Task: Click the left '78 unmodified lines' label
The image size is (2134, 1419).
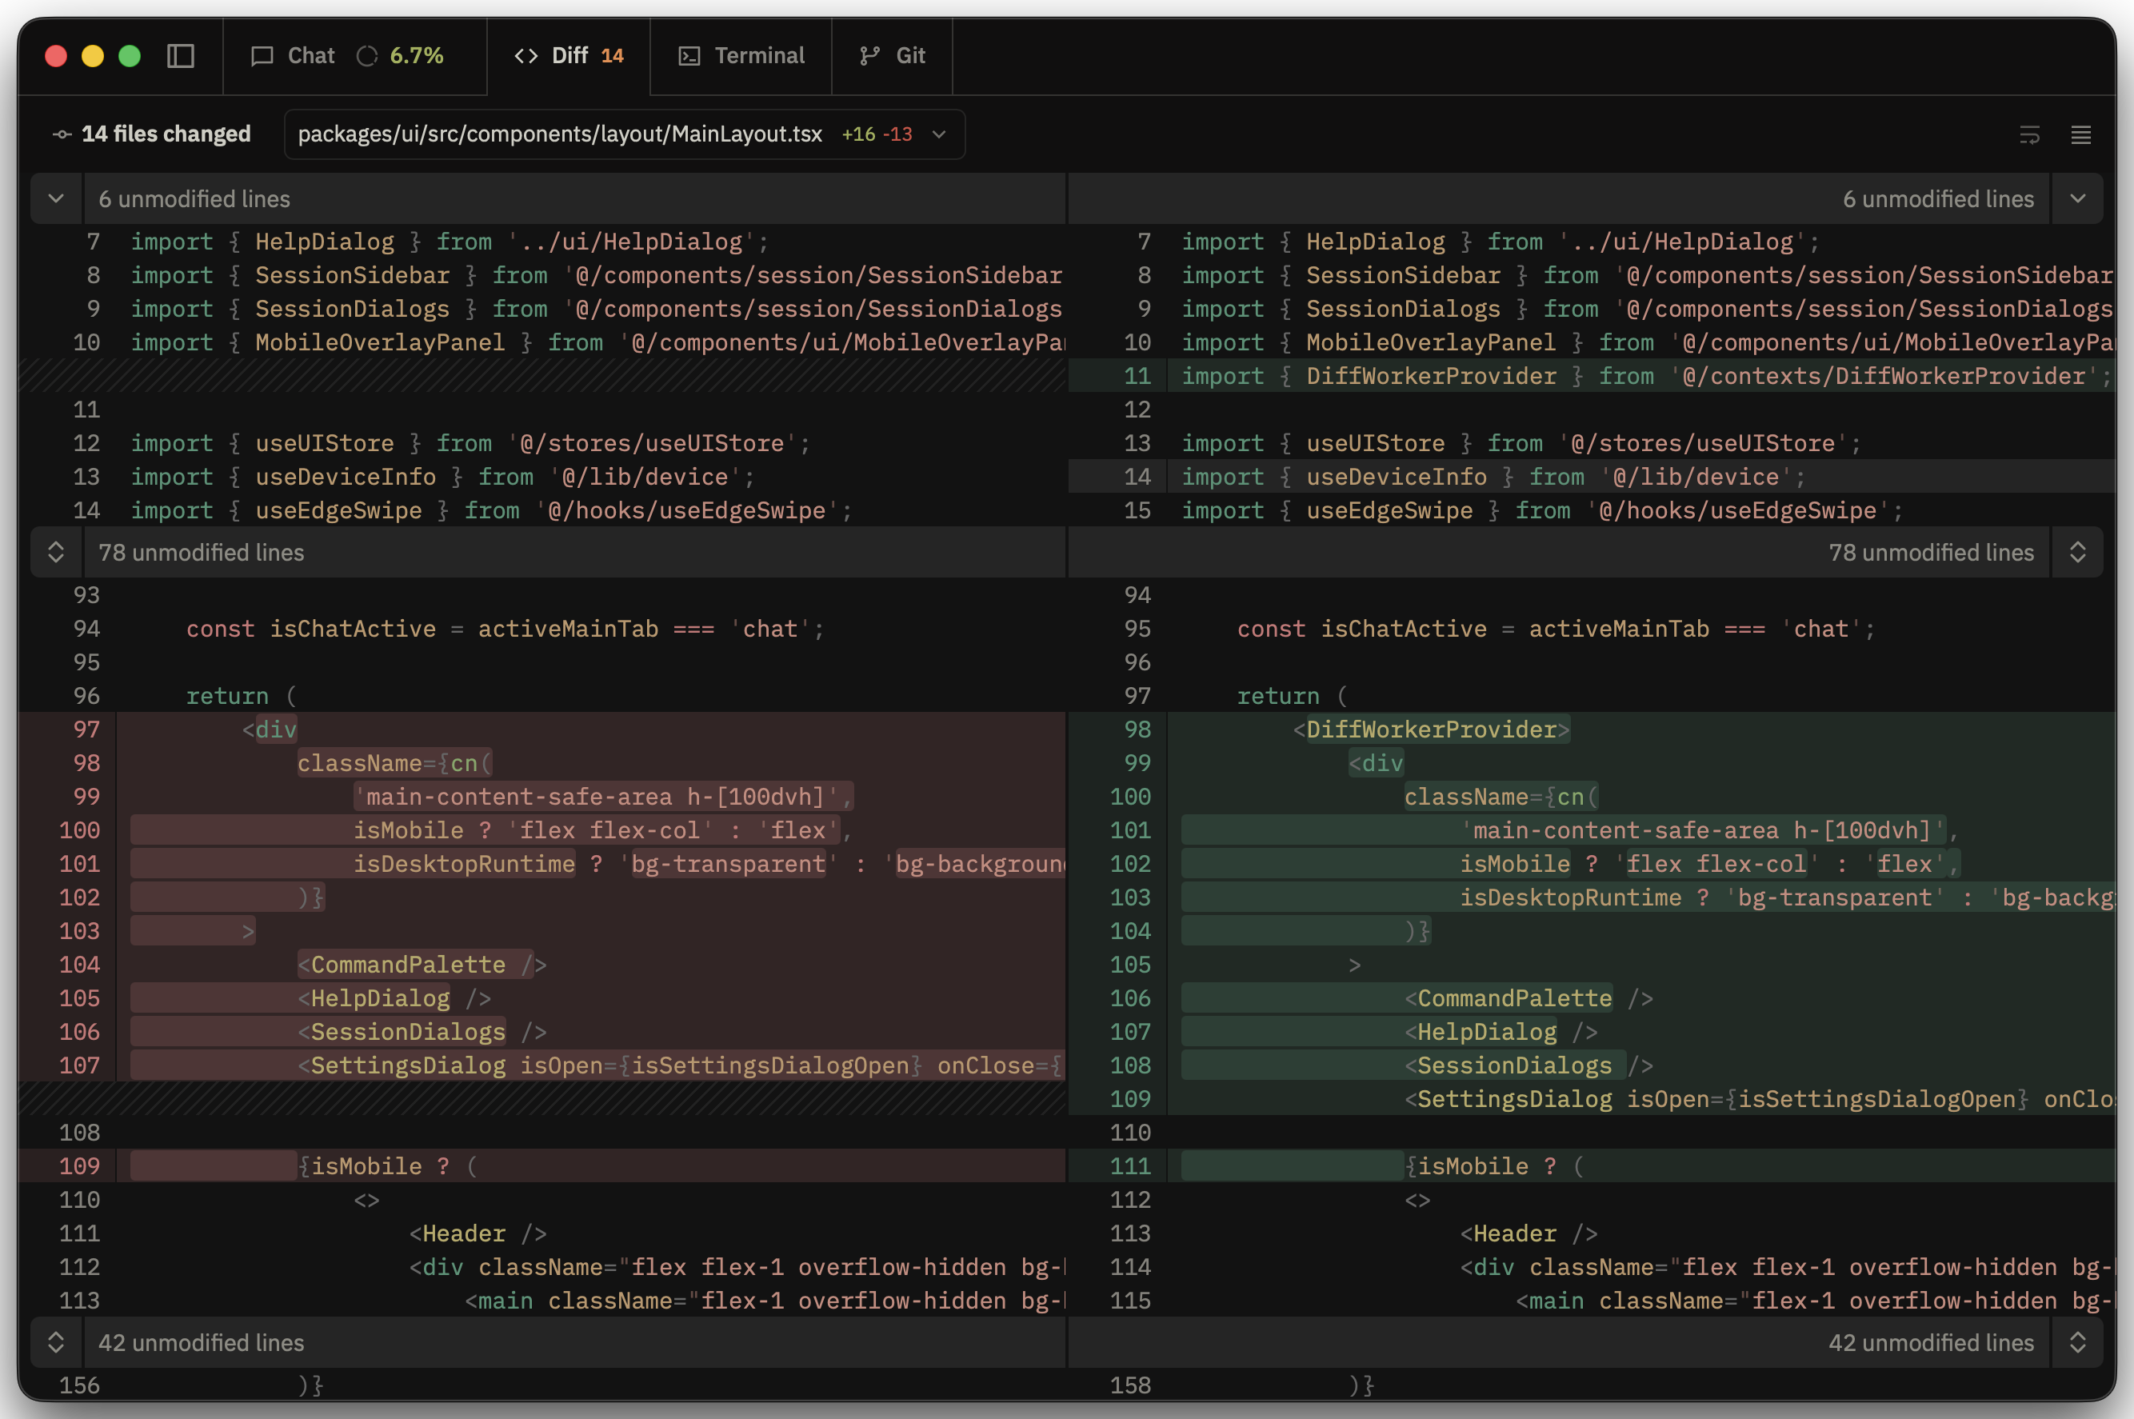Action: (201, 552)
